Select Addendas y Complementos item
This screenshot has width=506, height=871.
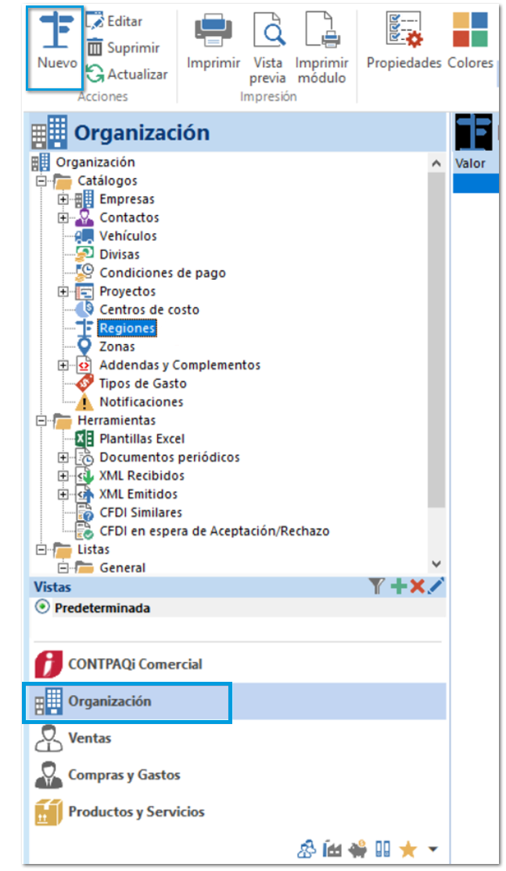tap(179, 365)
